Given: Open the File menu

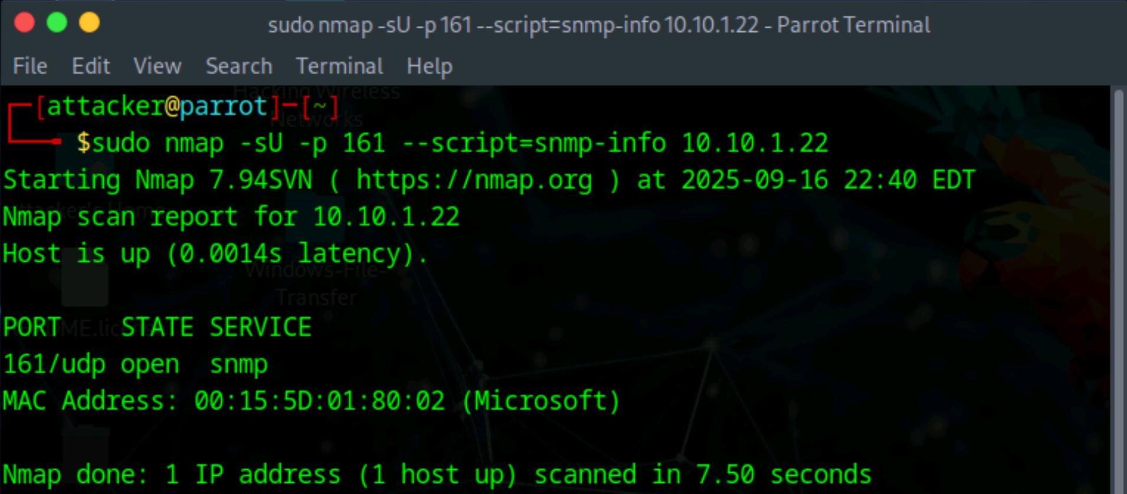Looking at the screenshot, I should click(x=30, y=66).
